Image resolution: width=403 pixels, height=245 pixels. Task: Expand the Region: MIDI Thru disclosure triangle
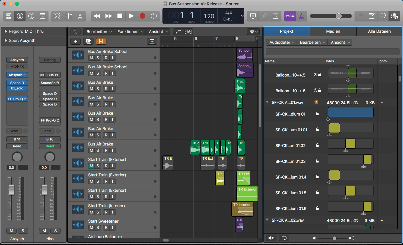point(6,31)
